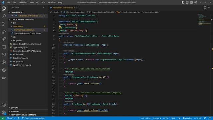Click the Spell checker status item
This screenshot has width=213, height=120.
pos(198,118)
